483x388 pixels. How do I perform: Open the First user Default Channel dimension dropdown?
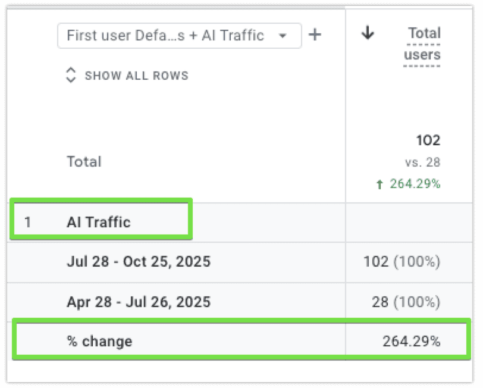(x=178, y=35)
